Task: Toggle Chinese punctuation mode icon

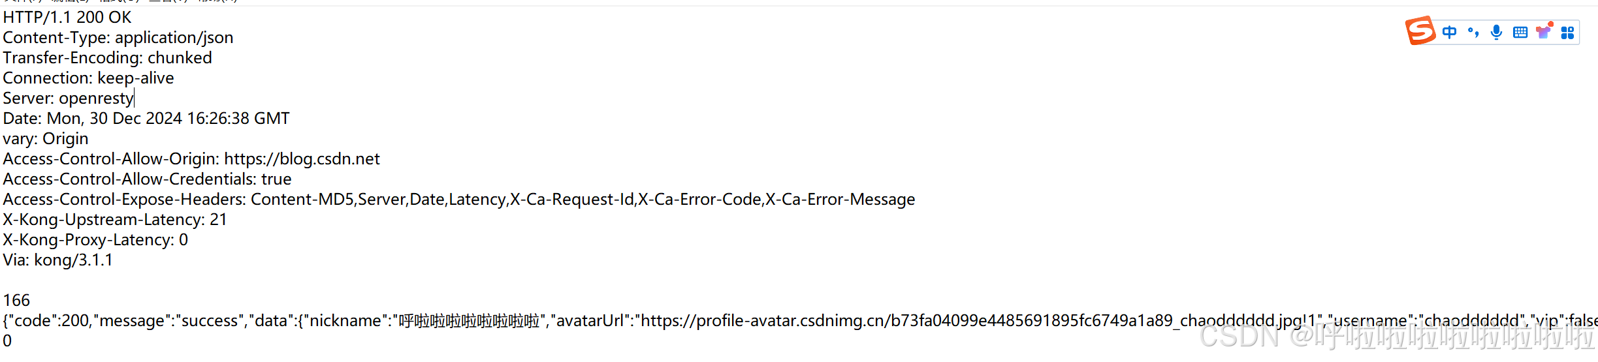Action: [x=1473, y=32]
